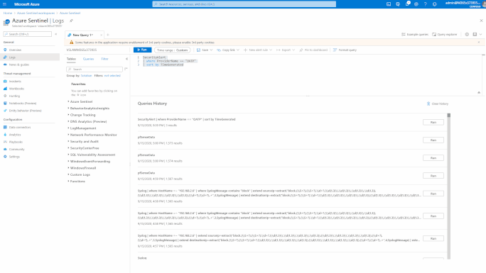Image resolution: width=486 pixels, height=273 pixels.
Task: Open Incidents under Threat management
Action: (15, 82)
